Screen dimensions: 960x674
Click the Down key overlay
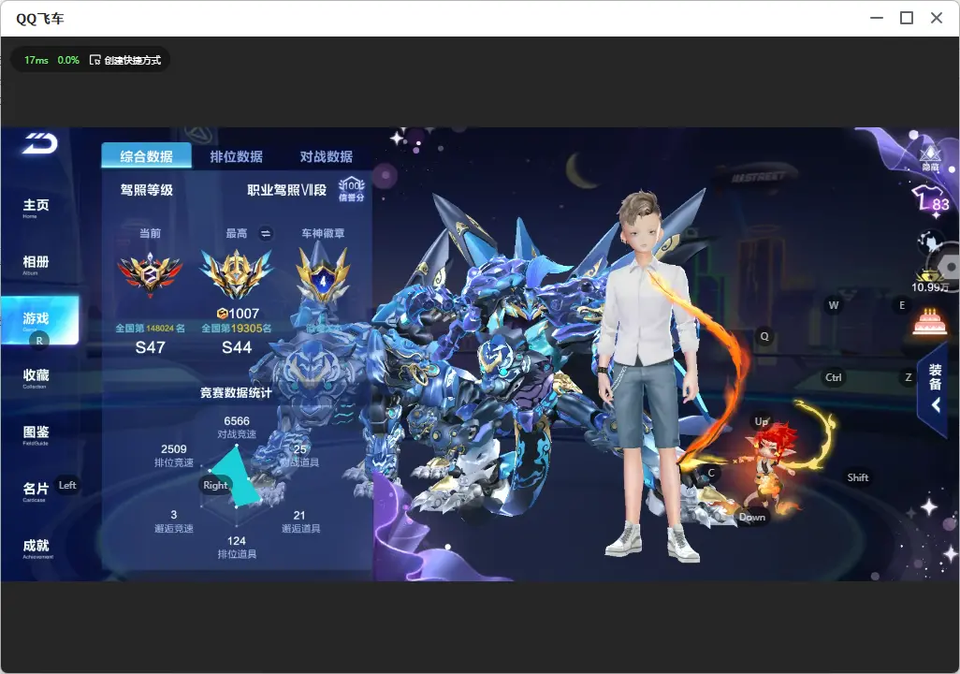pyautogui.click(x=752, y=517)
